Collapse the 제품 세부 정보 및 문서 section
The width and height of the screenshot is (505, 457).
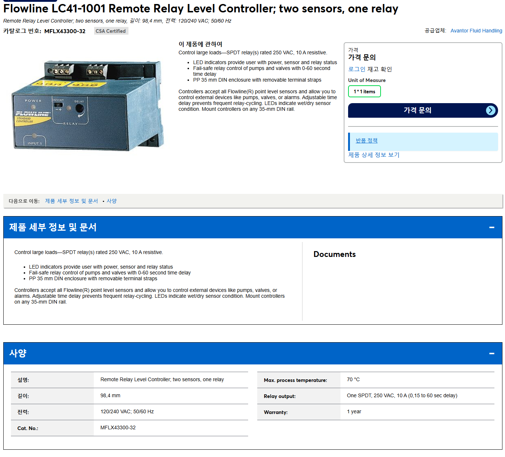click(491, 227)
